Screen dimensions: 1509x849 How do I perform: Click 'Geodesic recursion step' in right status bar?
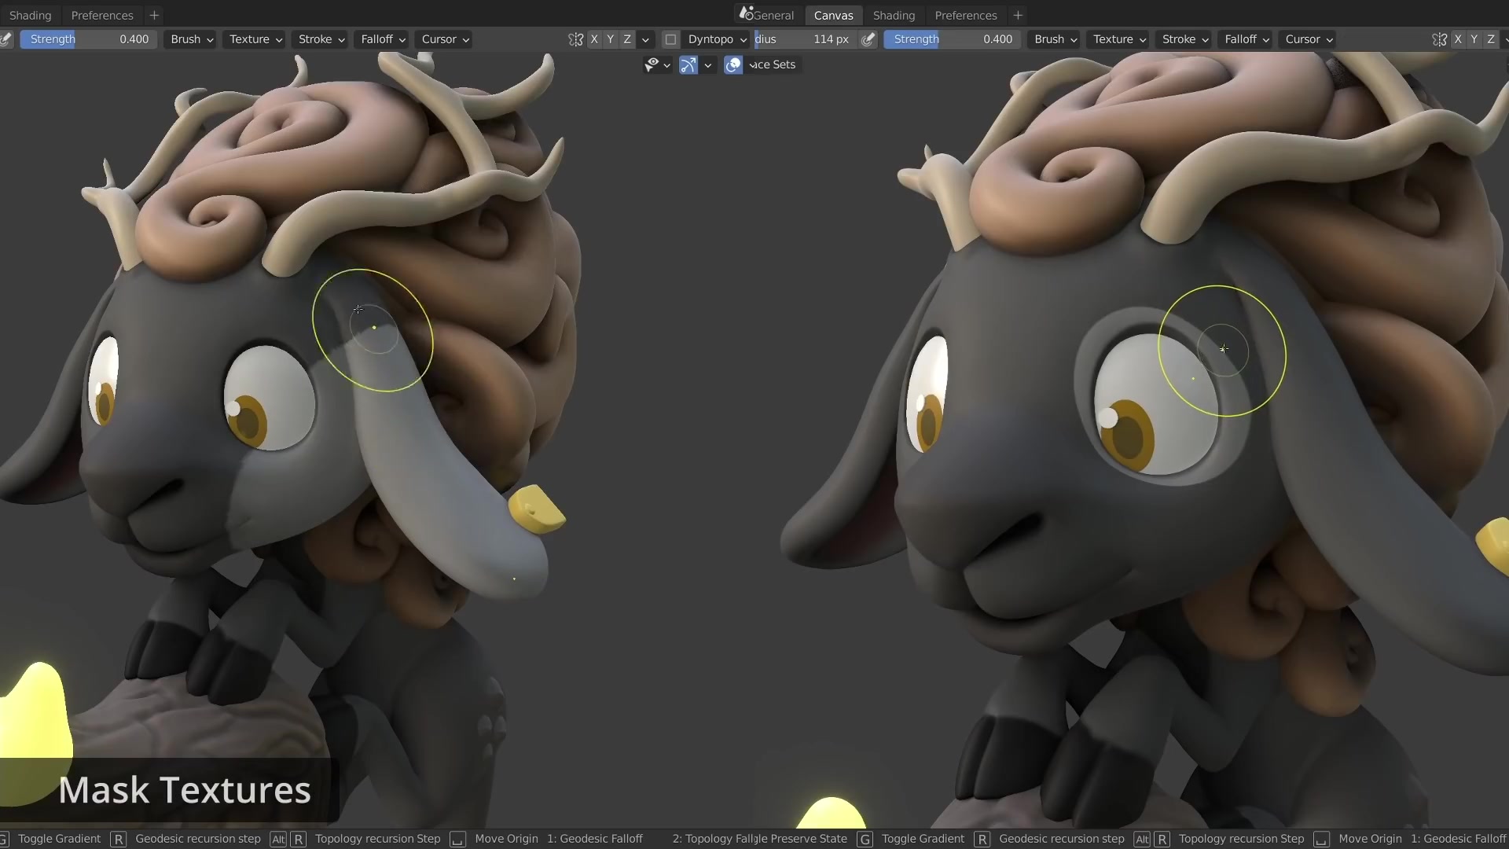tap(1062, 839)
